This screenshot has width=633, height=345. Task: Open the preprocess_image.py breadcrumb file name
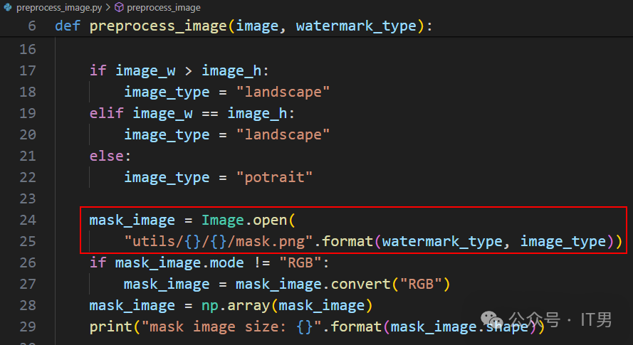pyautogui.click(x=59, y=8)
